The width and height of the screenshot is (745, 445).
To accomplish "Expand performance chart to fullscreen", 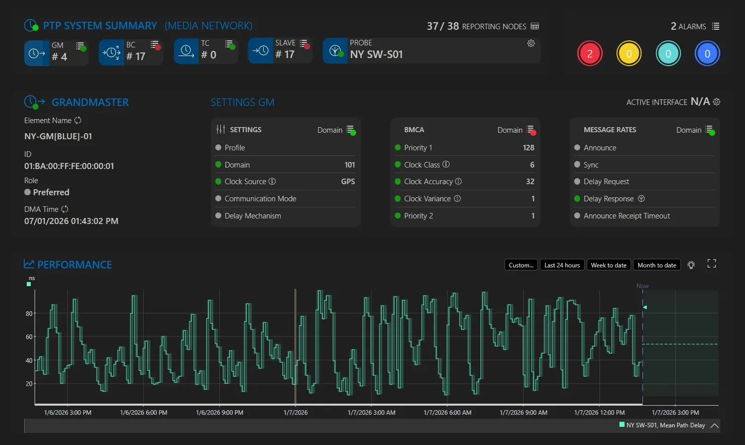I will (712, 263).
